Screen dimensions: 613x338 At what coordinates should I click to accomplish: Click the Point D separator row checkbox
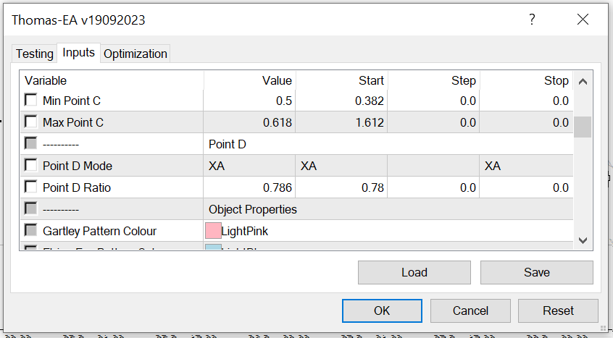tap(30, 143)
